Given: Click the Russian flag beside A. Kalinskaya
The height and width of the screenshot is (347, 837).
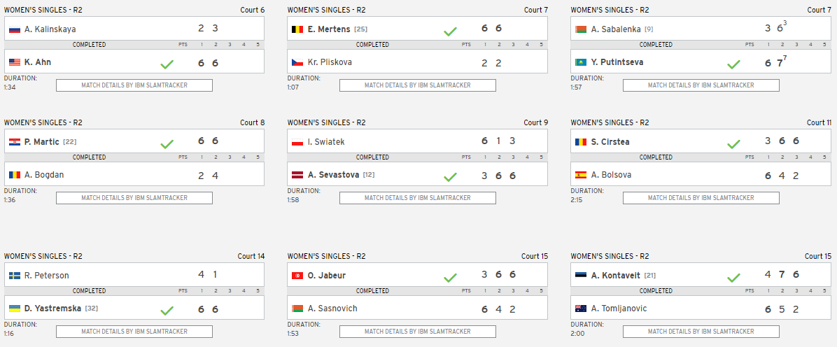Looking at the screenshot, I should [15, 29].
